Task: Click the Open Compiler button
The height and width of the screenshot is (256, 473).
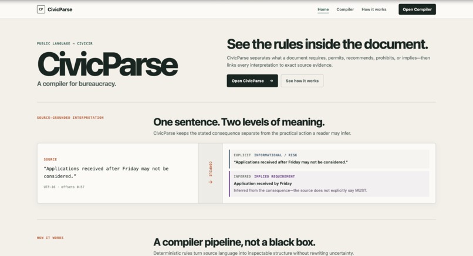Action: [417, 9]
